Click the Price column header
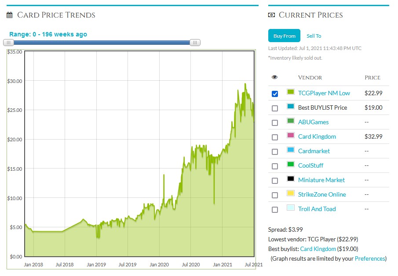The width and height of the screenshot is (398, 276). click(372, 78)
